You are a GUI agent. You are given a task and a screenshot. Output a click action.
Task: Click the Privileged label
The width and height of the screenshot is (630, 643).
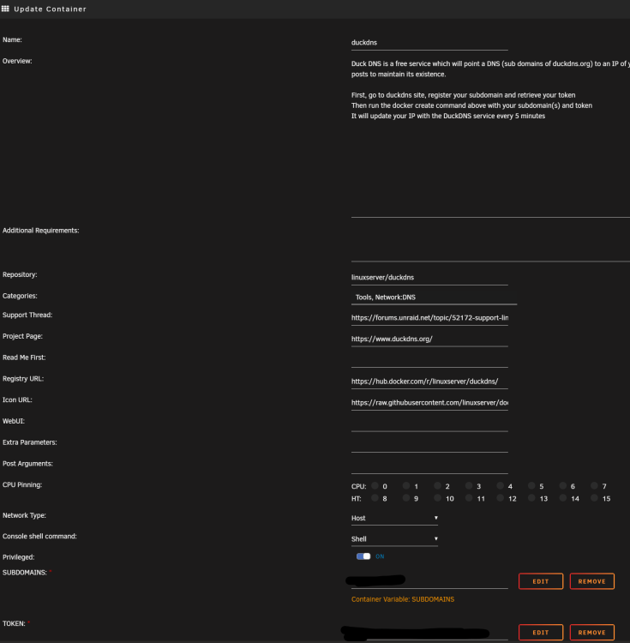pyautogui.click(x=19, y=557)
